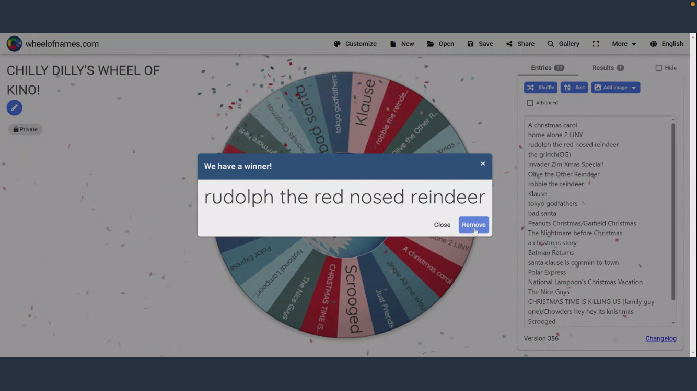Click the entries list scrollbar

click(x=673, y=211)
